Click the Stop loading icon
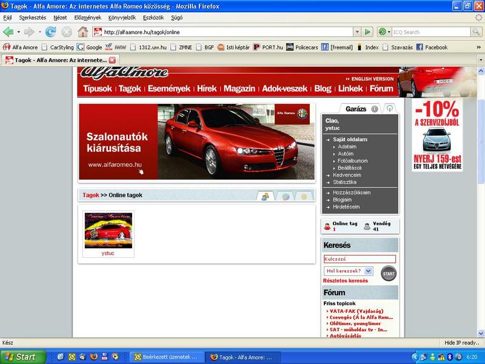The height and width of the screenshot is (364, 485). pyautogui.click(x=67, y=32)
